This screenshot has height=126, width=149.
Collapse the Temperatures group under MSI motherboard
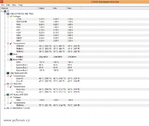pos(8,43)
